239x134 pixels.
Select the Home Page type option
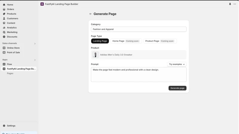pos(126,41)
